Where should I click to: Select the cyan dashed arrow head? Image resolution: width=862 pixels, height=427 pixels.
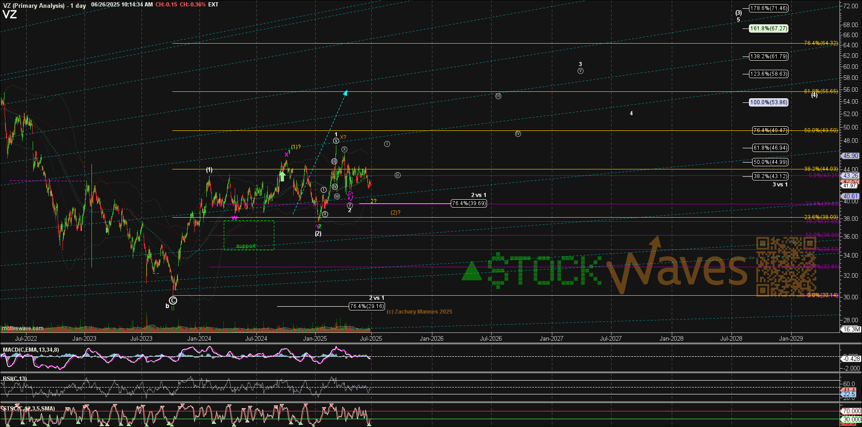point(346,93)
